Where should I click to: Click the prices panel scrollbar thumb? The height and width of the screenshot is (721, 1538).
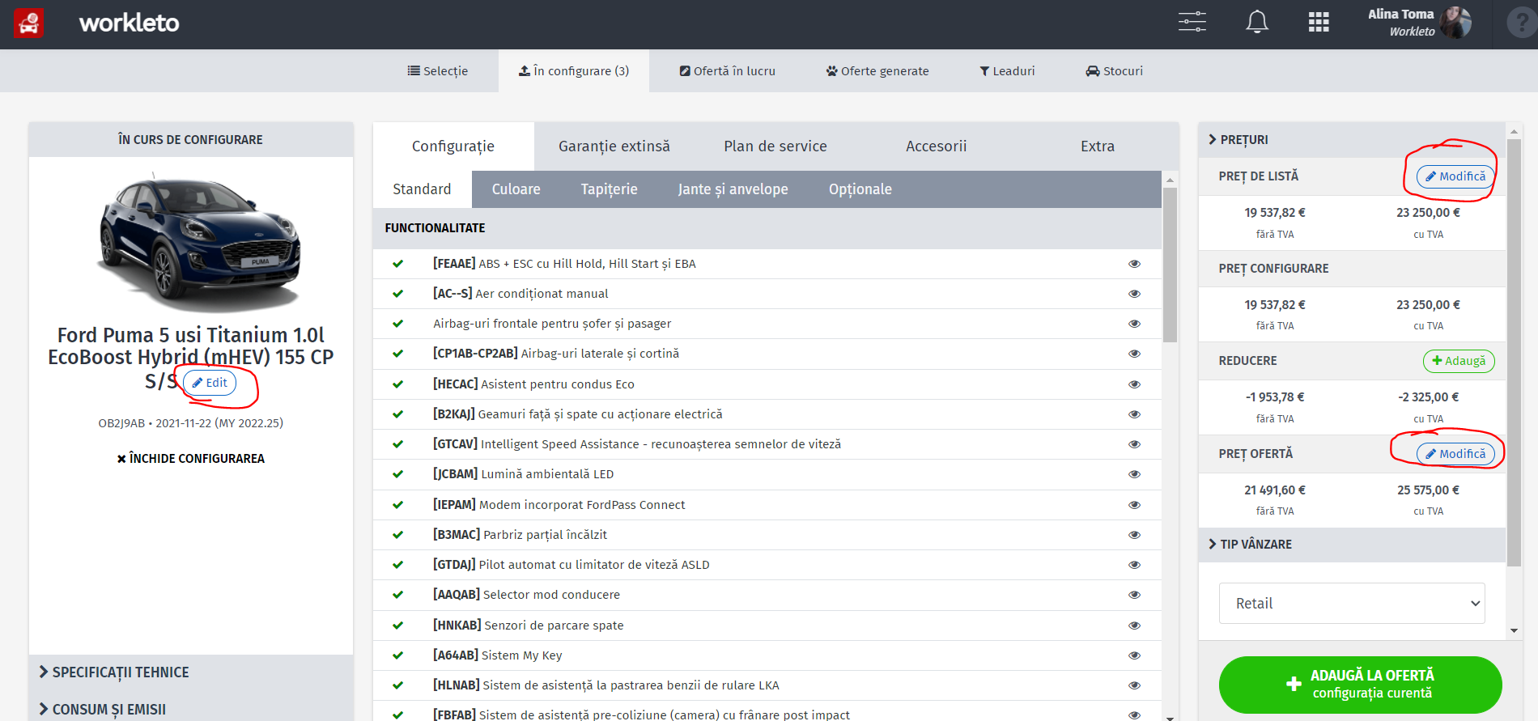coord(1514,352)
